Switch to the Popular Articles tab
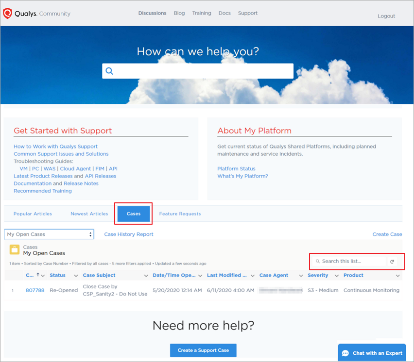The height and width of the screenshot is (362, 414). click(x=33, y=214)
